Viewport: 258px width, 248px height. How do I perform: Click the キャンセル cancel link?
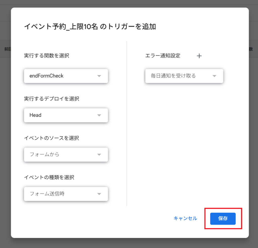click(x=185, y=218)
